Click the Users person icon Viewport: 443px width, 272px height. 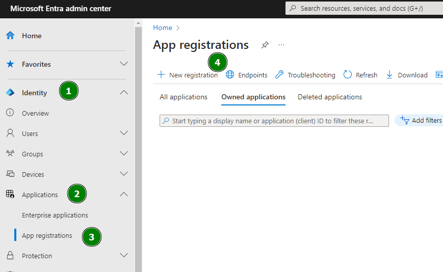10,133
